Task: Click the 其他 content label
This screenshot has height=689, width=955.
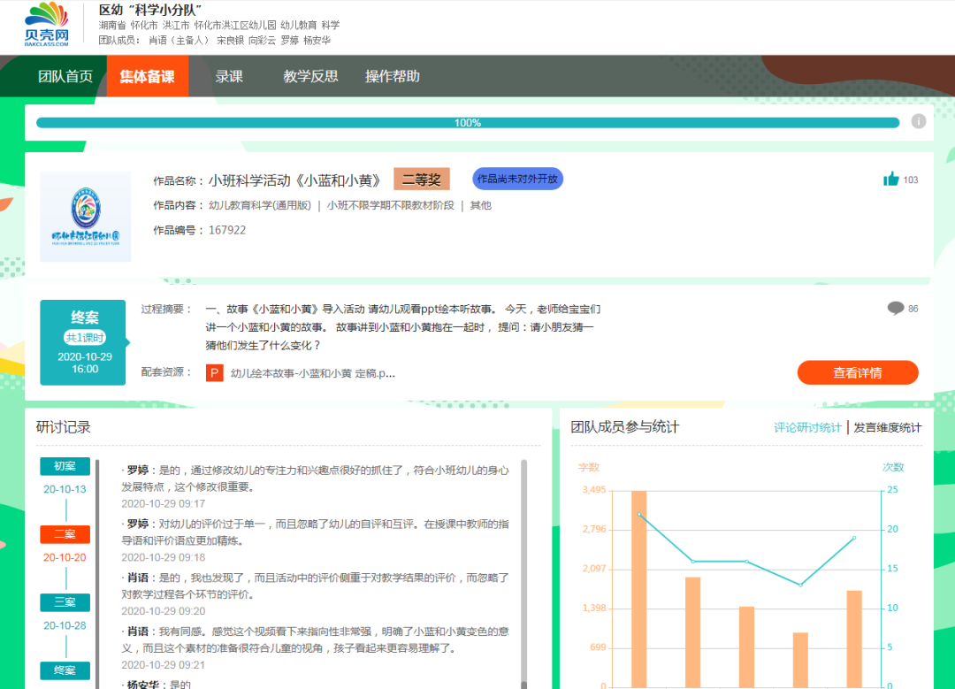Action: coord(480,205)
